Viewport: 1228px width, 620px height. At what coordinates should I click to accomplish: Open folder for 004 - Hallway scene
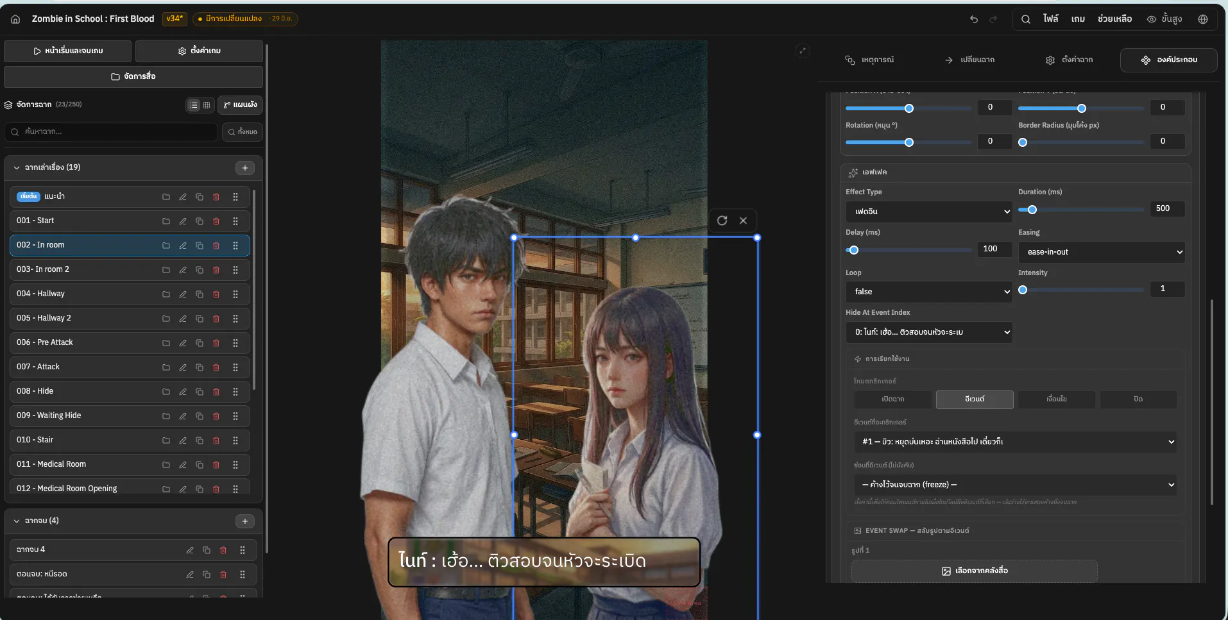click(166, 294)
